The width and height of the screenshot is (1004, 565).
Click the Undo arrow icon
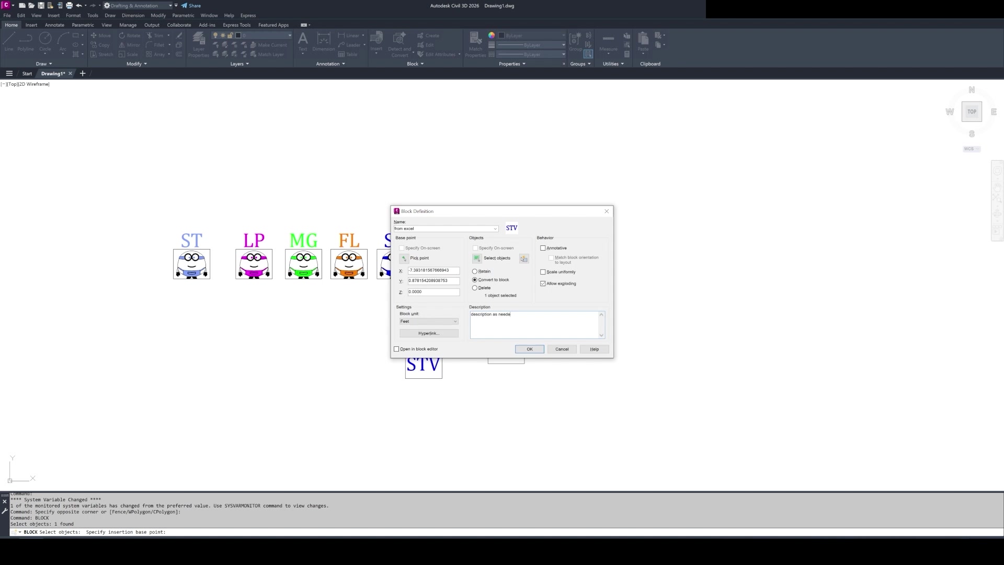78,5
